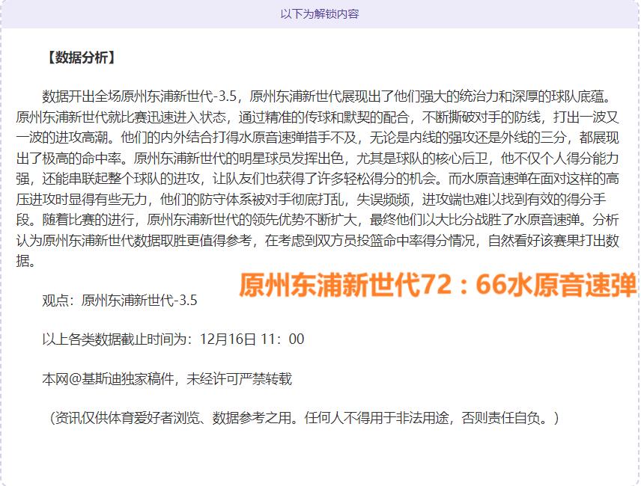
Task: Click the orange score text 原州东浦新世代72：66水原音速弹
Action: pos(438,284)
